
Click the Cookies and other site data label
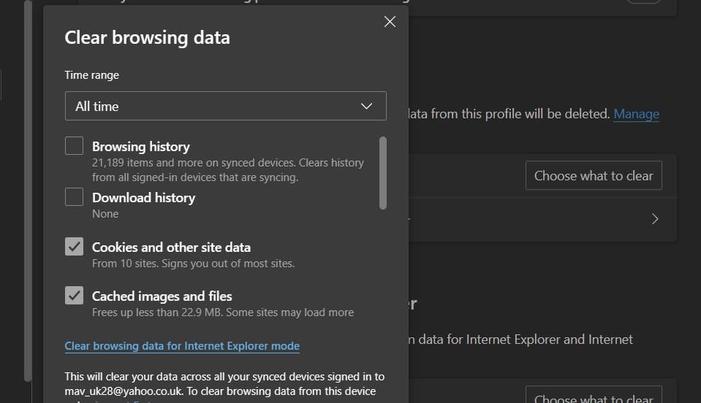click(x=171, y=247)
